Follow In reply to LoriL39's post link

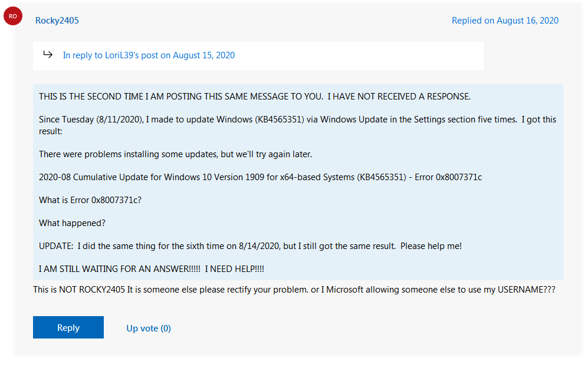(149, 55)
